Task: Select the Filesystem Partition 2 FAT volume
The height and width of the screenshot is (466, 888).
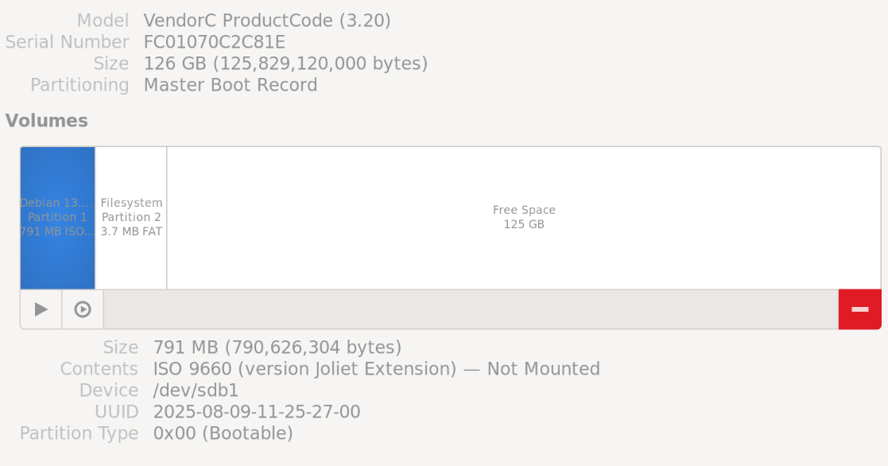Action: click(x=131, y=217)
